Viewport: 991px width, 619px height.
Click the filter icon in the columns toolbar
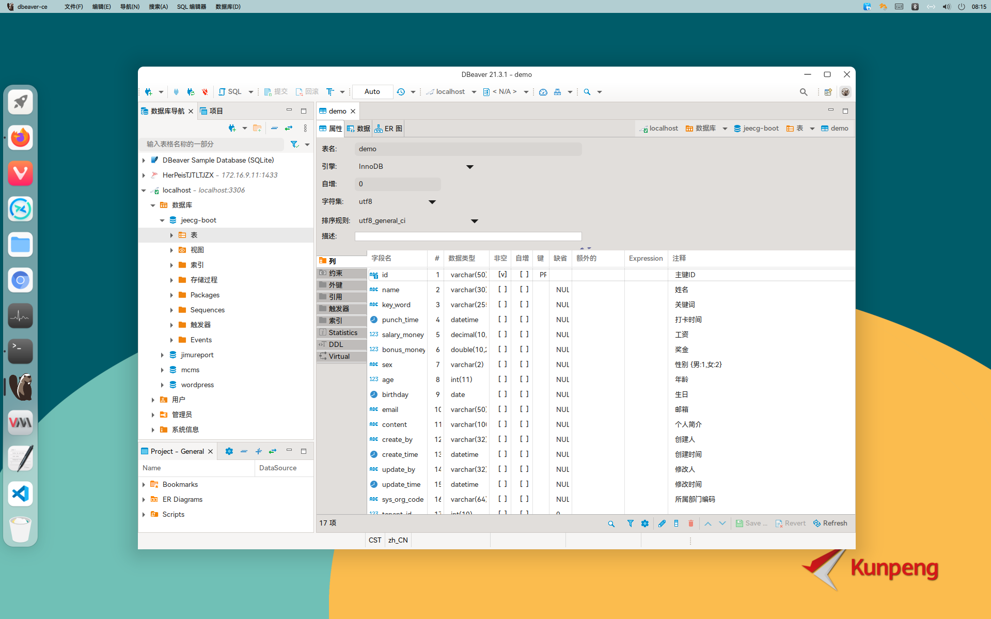631,523
